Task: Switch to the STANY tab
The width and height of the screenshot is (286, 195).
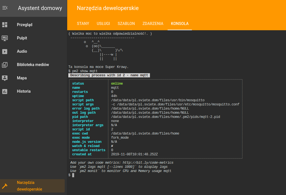Action: [x=83, y=24]
